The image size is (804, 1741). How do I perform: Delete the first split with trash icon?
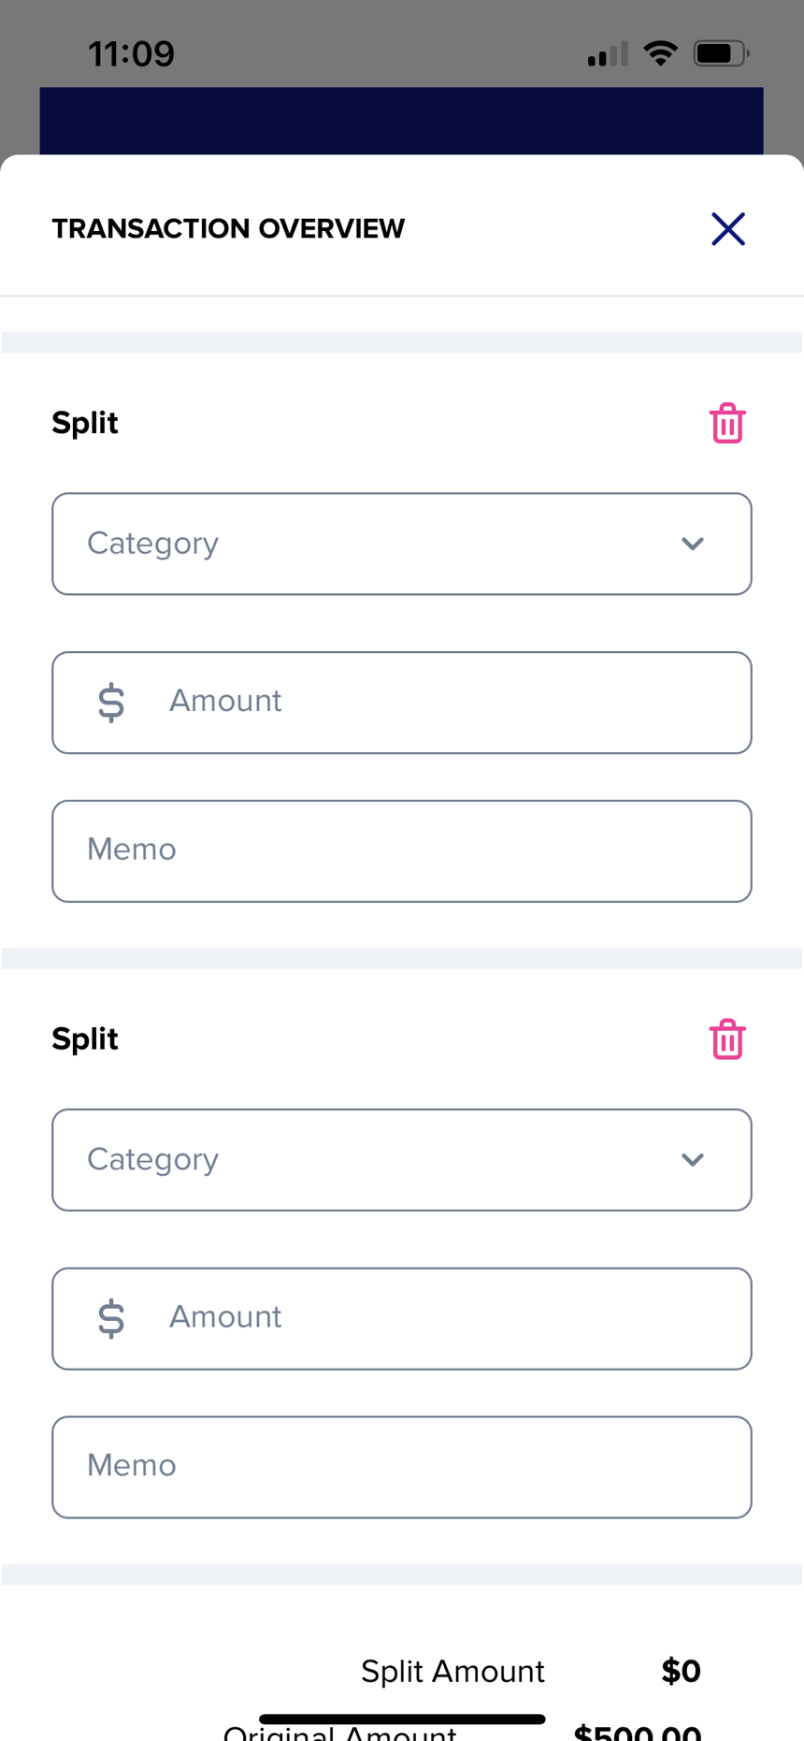point(726,424)
